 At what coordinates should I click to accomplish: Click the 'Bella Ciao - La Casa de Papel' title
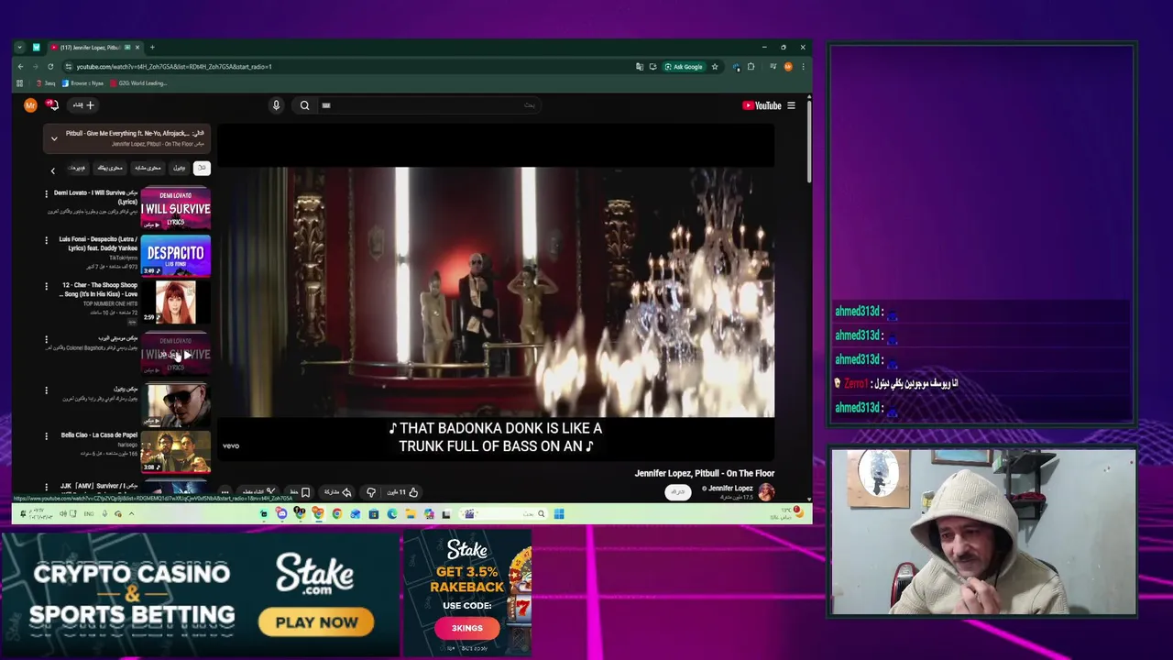click(99, 435)
